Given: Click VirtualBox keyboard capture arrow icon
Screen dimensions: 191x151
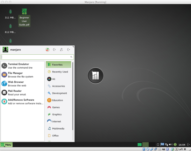Looking at the screenshot, I should (176, 149).
